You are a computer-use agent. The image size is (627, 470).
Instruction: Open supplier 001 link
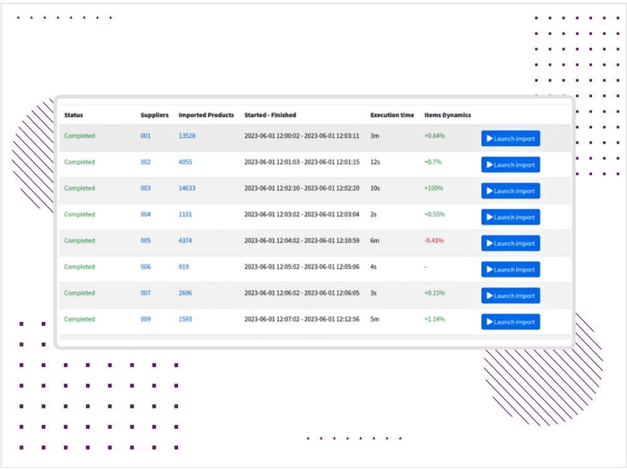[145, 136]
